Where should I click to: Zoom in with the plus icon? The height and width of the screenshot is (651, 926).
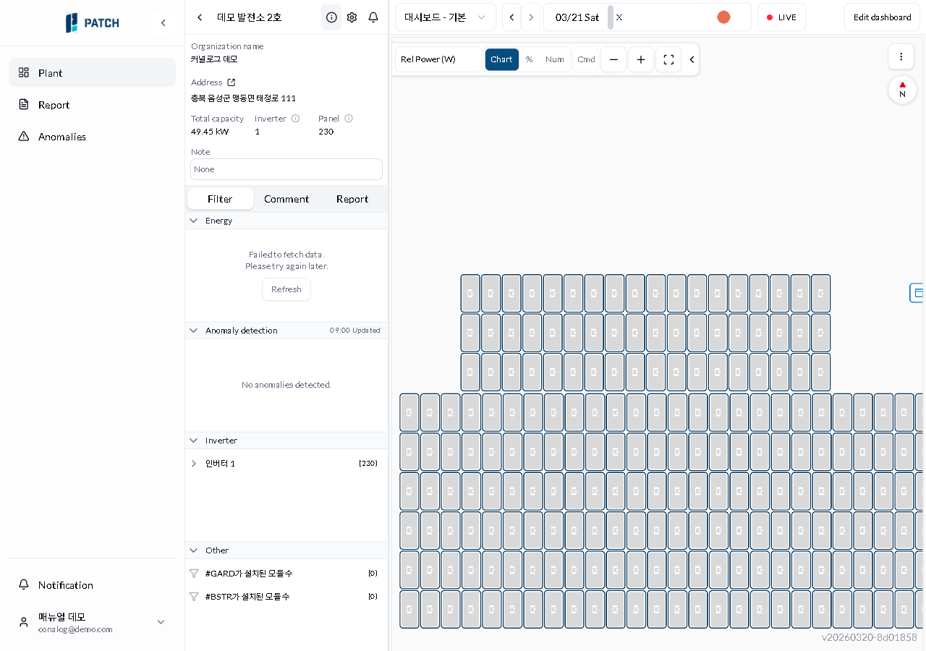[x=641, y=59]
